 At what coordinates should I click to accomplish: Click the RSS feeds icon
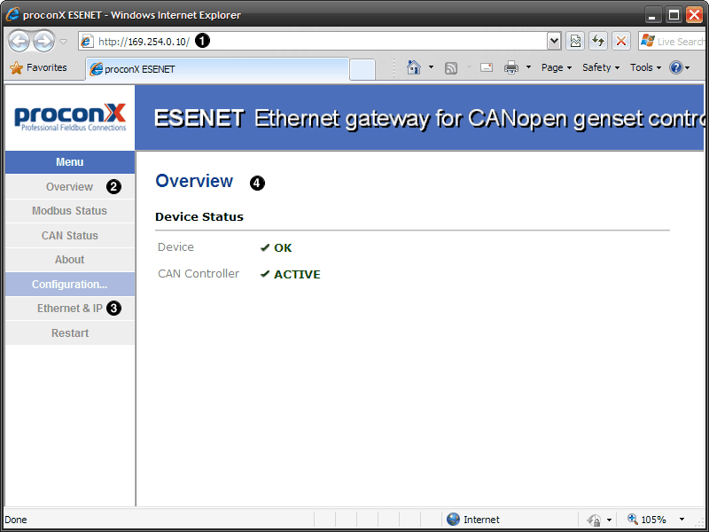[x=451, y=68]
